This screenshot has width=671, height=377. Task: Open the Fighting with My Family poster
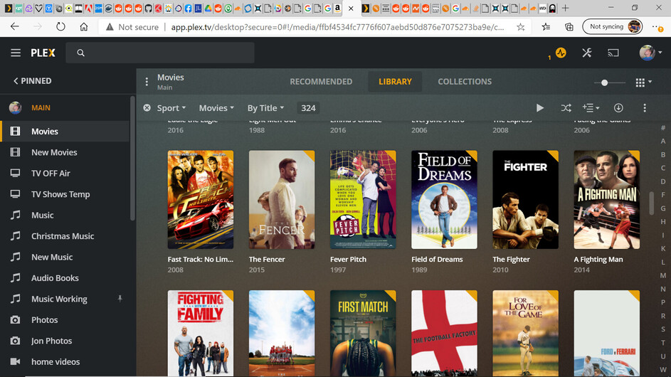200,334
